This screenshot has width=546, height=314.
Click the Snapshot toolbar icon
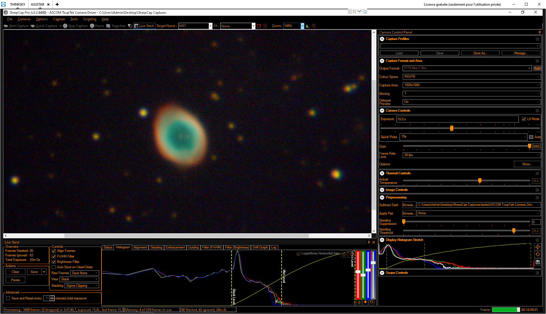(108, 26)
